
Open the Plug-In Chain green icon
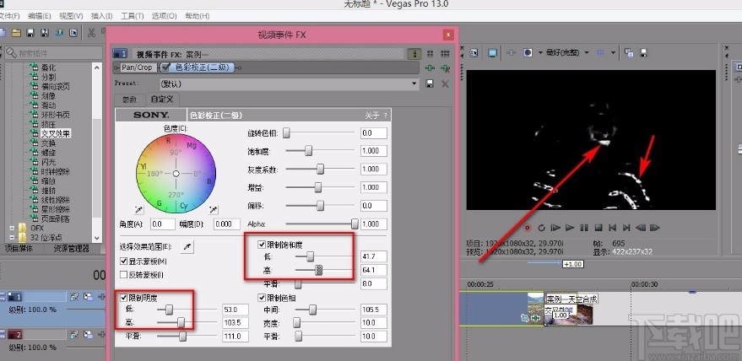pyautogui.click(x=430, y=68)
